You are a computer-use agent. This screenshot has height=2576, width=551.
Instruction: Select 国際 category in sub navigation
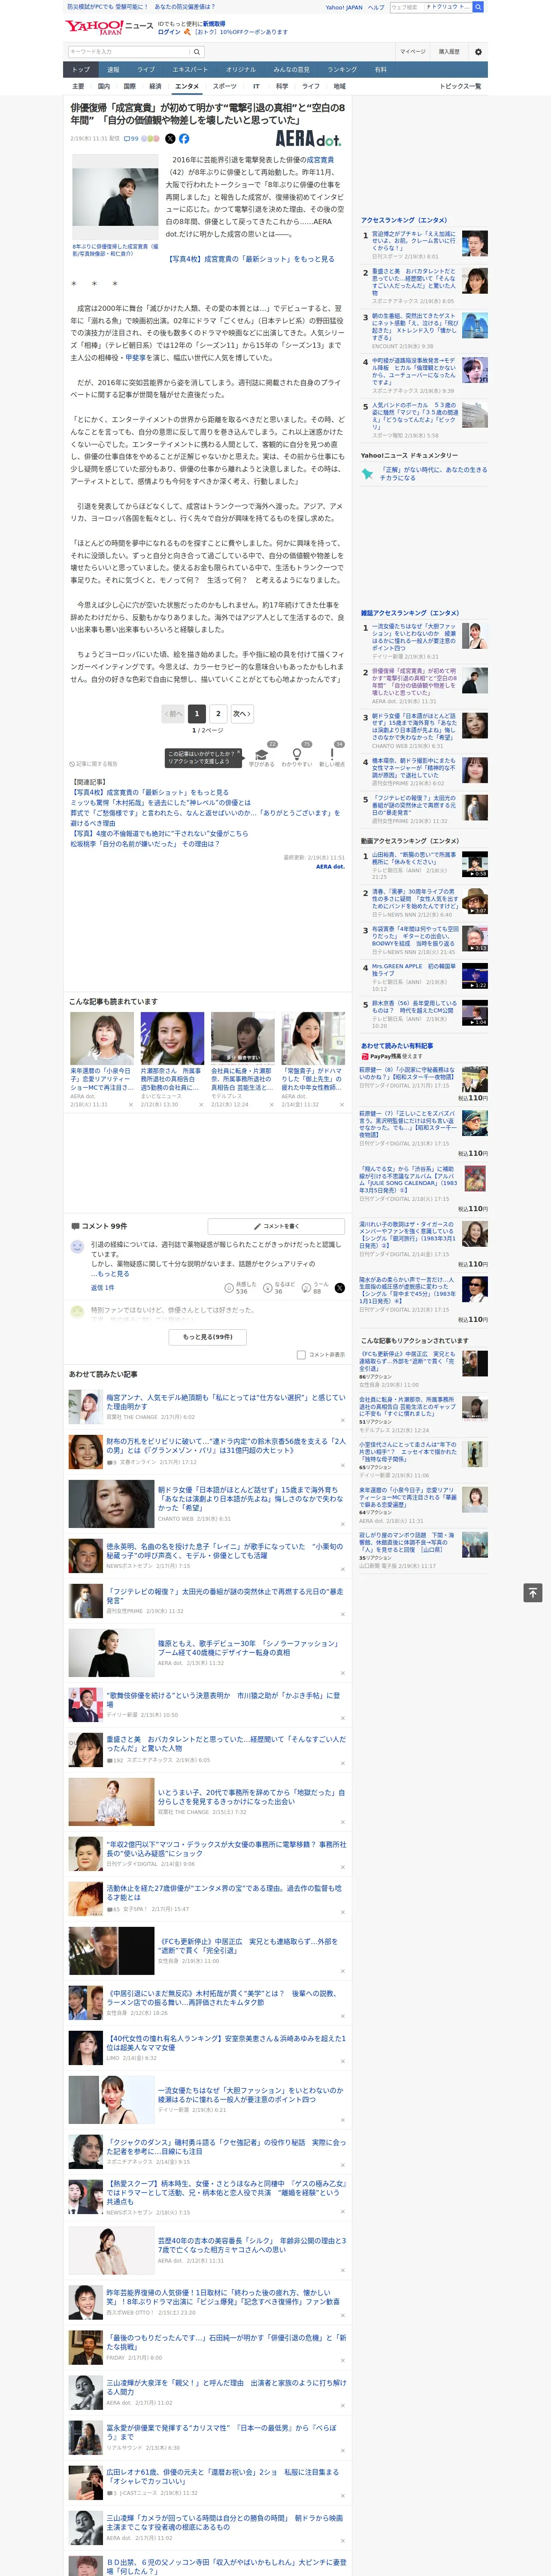point(129,86)
